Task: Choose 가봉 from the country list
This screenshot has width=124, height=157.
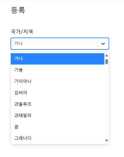Action: [x=57, y=70]
